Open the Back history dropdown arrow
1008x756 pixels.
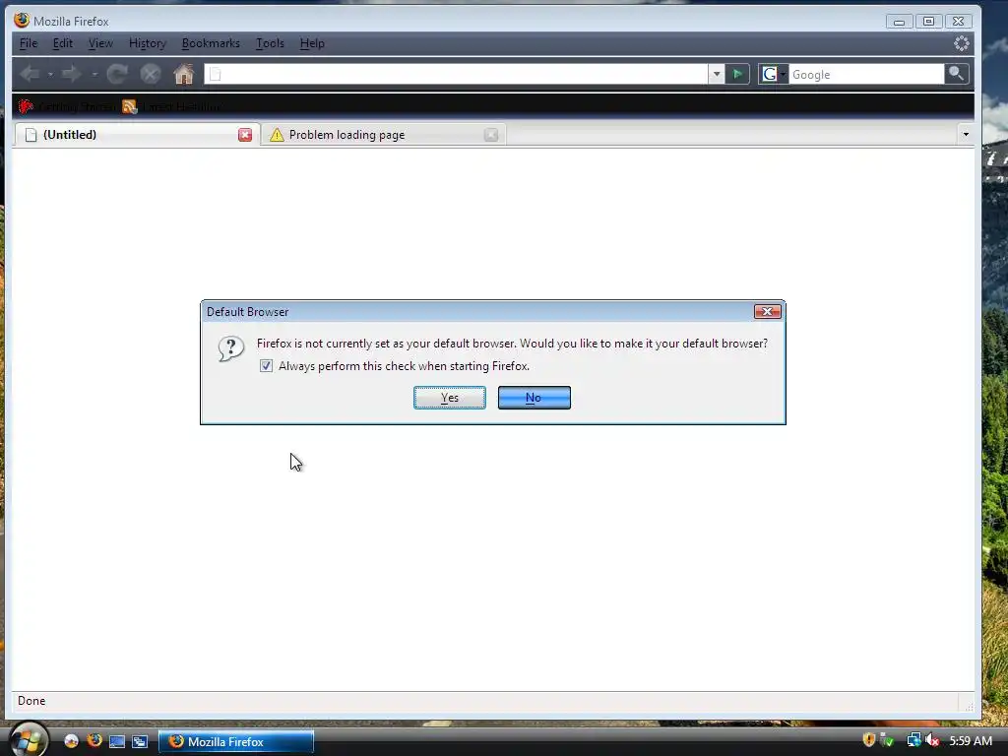50,75
